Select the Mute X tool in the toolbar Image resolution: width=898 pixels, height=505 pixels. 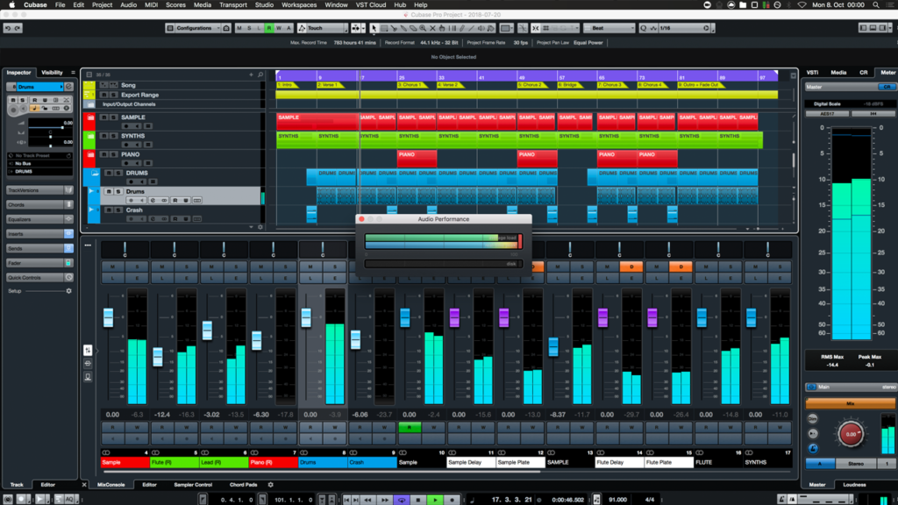click(x=431, y=27)
